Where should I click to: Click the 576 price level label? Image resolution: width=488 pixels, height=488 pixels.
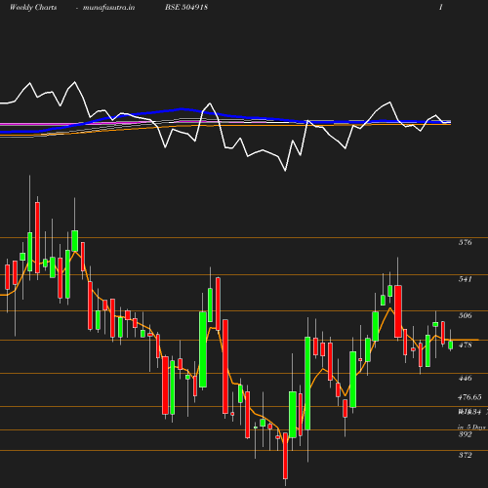point(465,242)
